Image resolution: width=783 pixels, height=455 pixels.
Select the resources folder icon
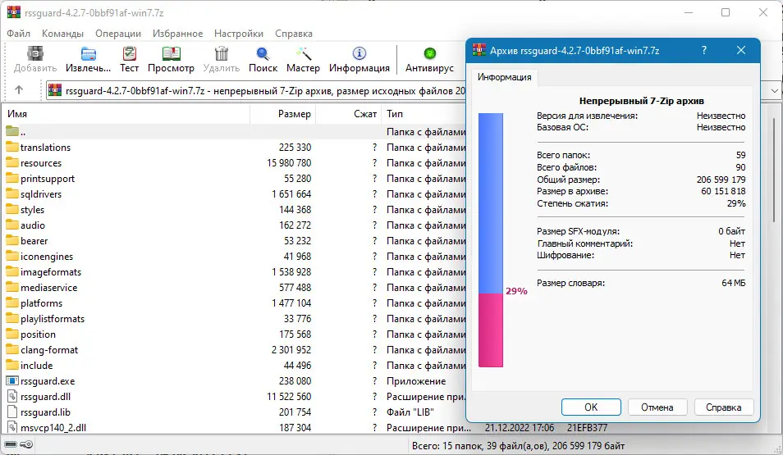point(12,162)
